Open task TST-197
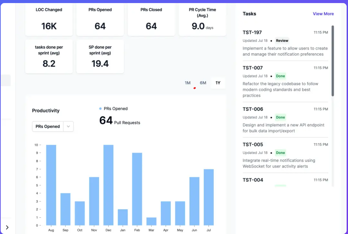This screenshot has height=234, width=348. (x=252, y=32)
